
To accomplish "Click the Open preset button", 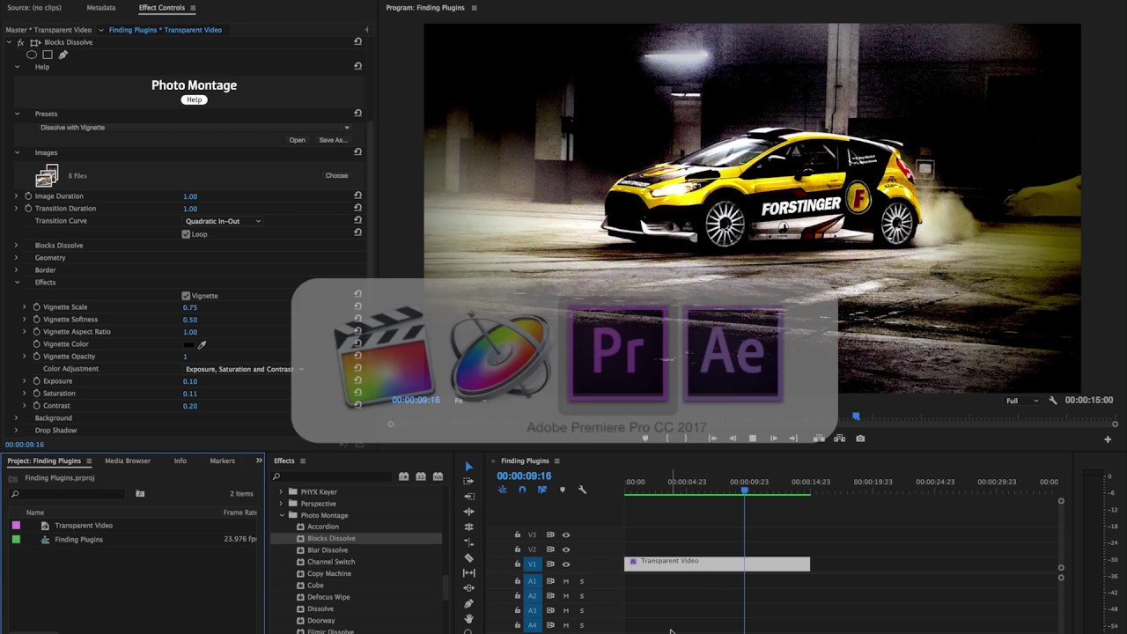I will click(298, 140).
